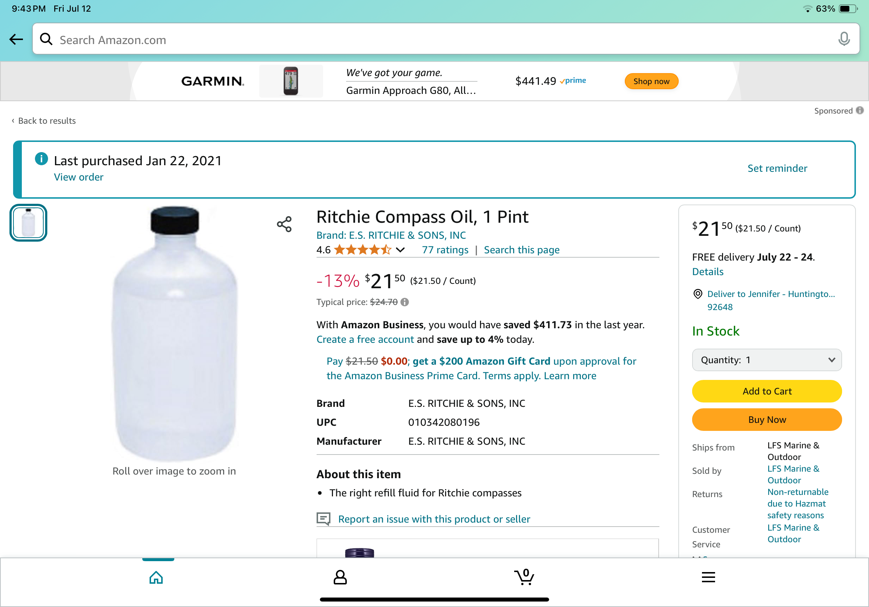
Task: Tap the report issue comment icon
Action: tap(324, 519)
